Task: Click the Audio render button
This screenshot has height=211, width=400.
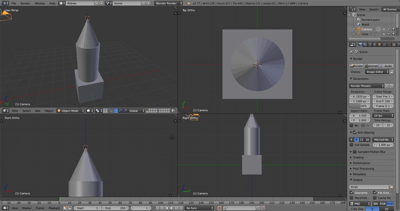Action: [386, 66]
